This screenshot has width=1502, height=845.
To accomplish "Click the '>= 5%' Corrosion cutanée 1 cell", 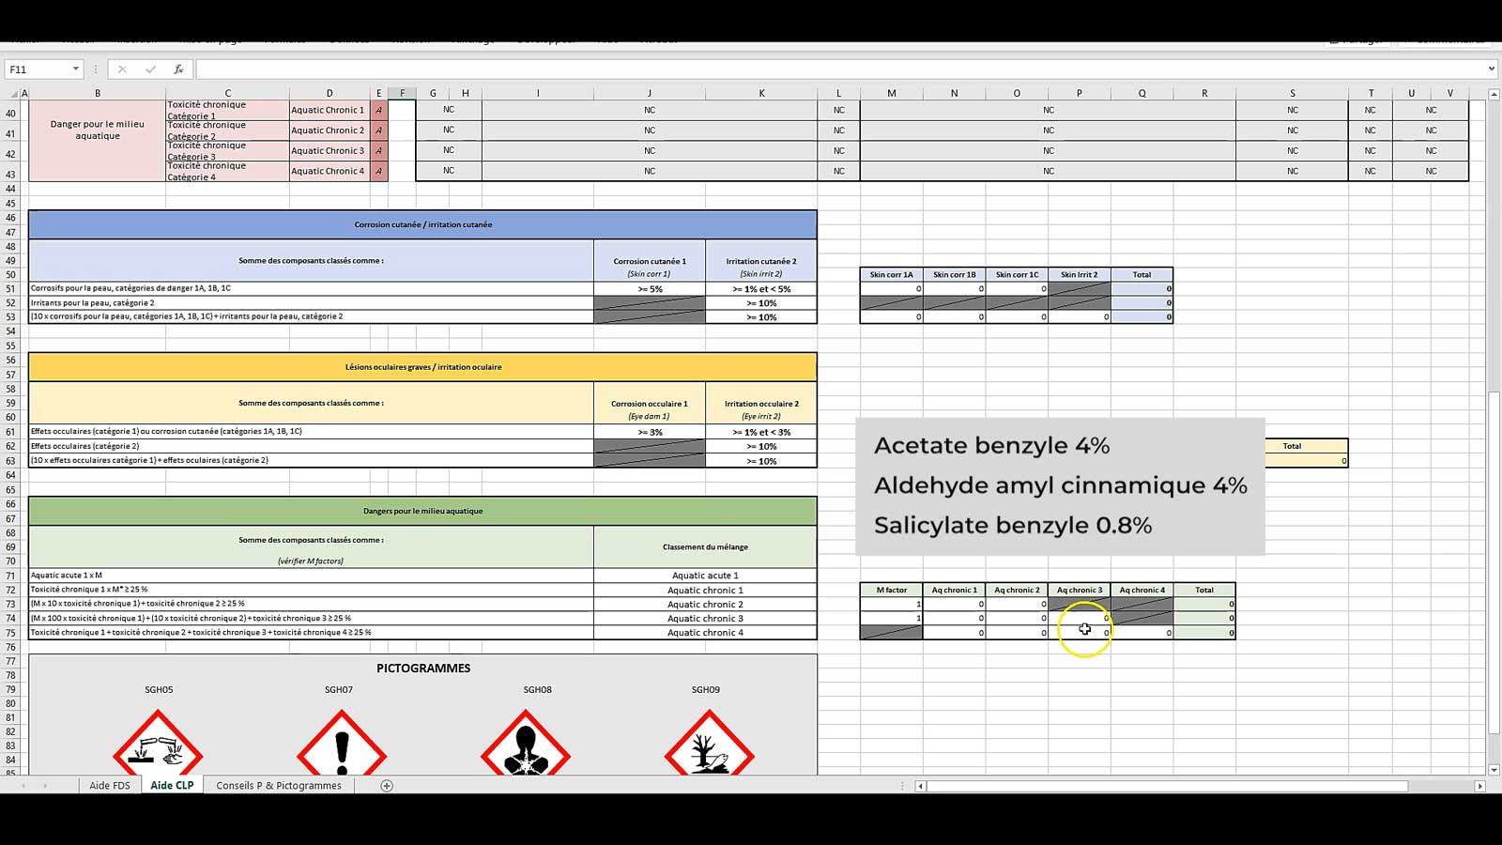I will pyautogui.click(x=650, y=288).
